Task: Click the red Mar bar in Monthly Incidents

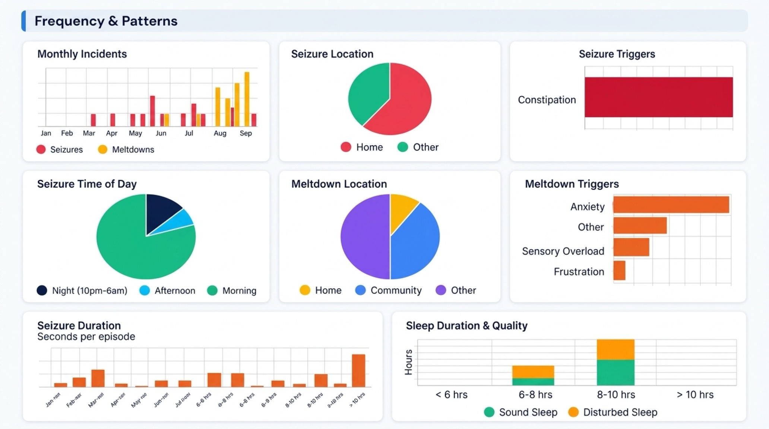Action: [93, 120]
